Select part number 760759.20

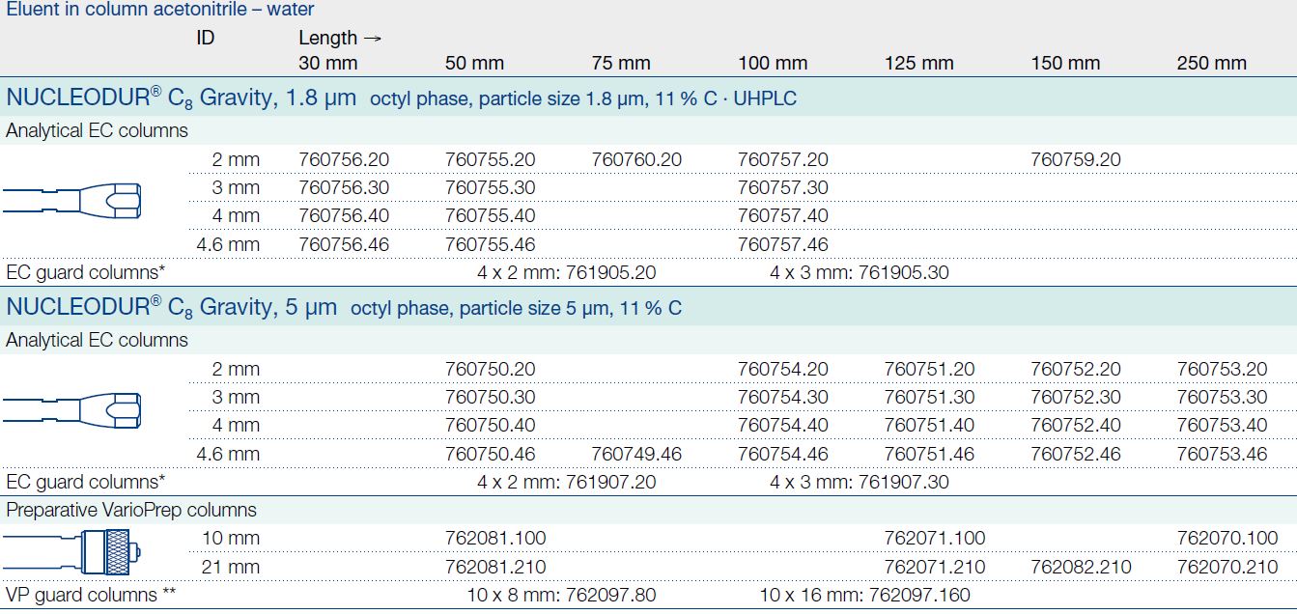[x=1076, y=159]
